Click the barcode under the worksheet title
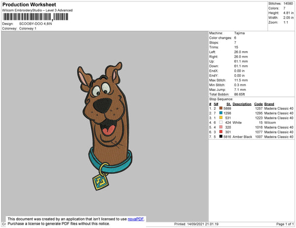This screenshot has width=296, height=228. point(36,17)
